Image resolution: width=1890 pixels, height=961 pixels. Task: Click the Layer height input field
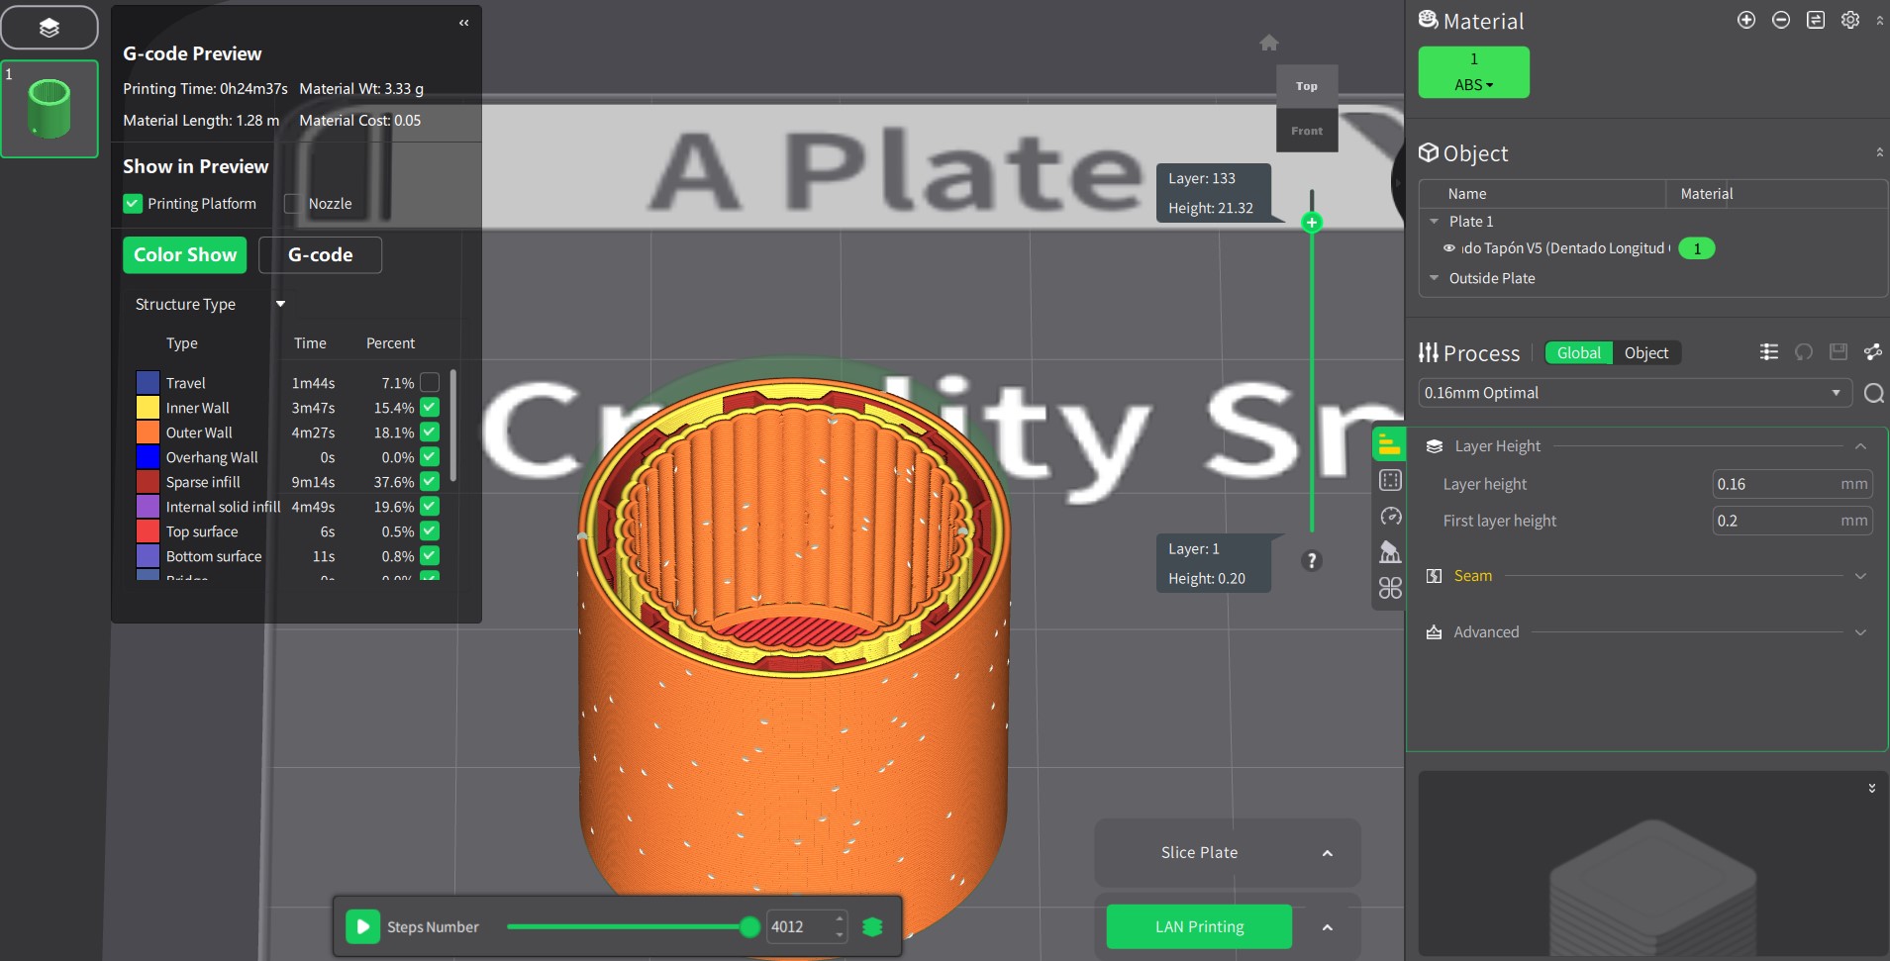pyautogui.click(x=1792, y=484)
